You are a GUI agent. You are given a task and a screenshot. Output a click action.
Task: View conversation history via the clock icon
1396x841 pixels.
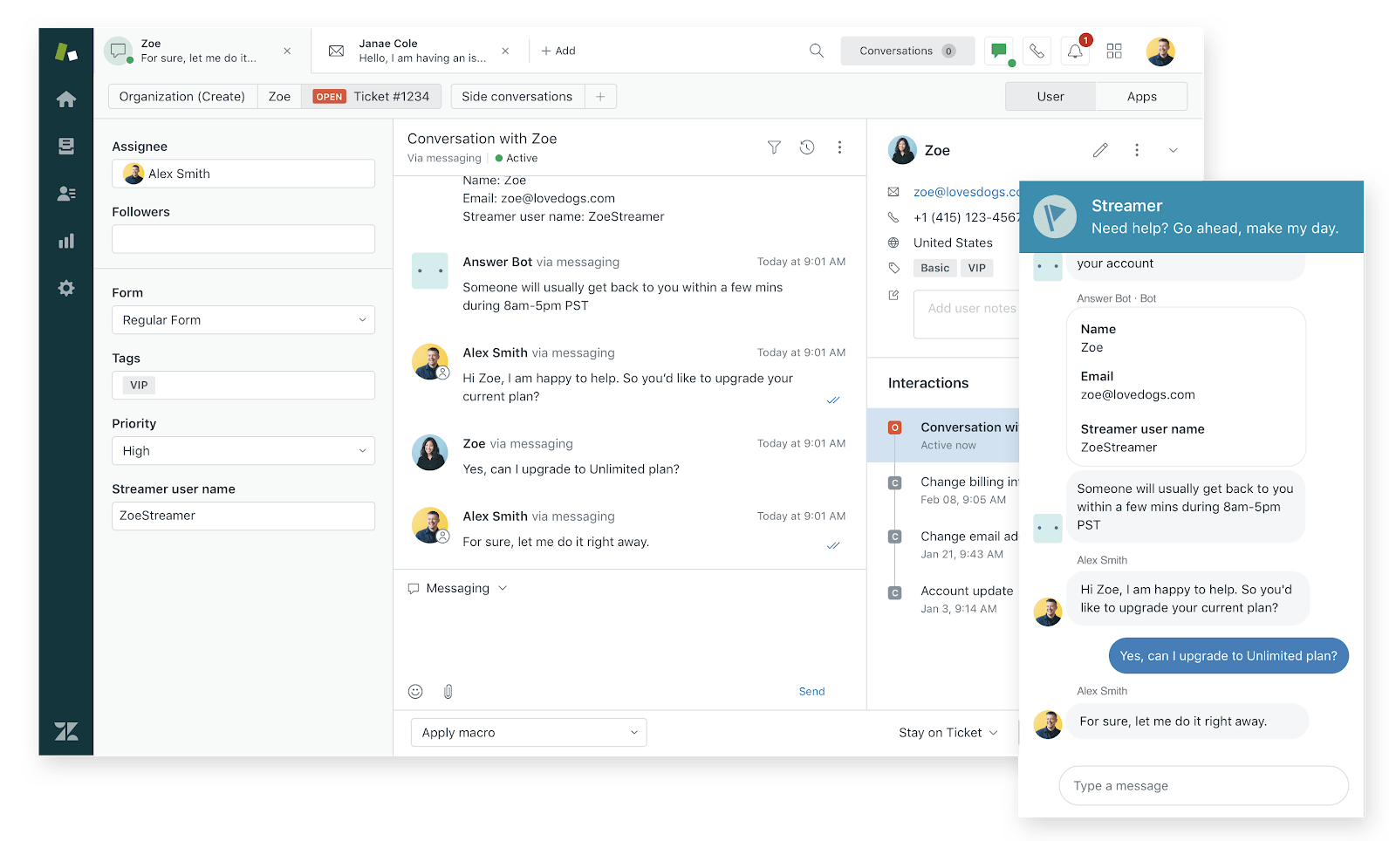[807, 147]
